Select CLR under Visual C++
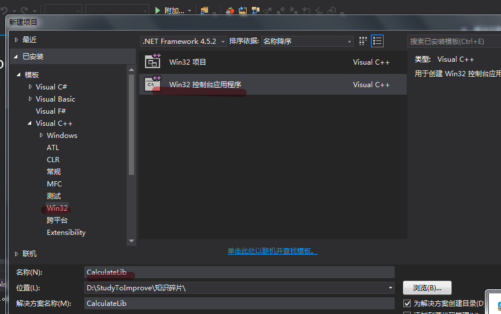Screen dimensions: 501x314 tap(53, 159)
